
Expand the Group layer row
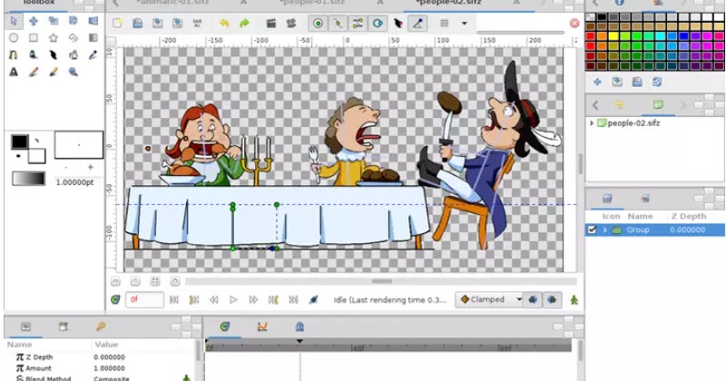coord(604,230)
